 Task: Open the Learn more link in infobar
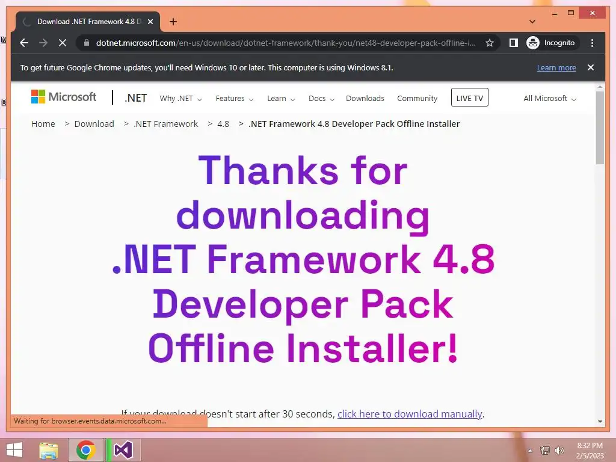pos(556,67)
